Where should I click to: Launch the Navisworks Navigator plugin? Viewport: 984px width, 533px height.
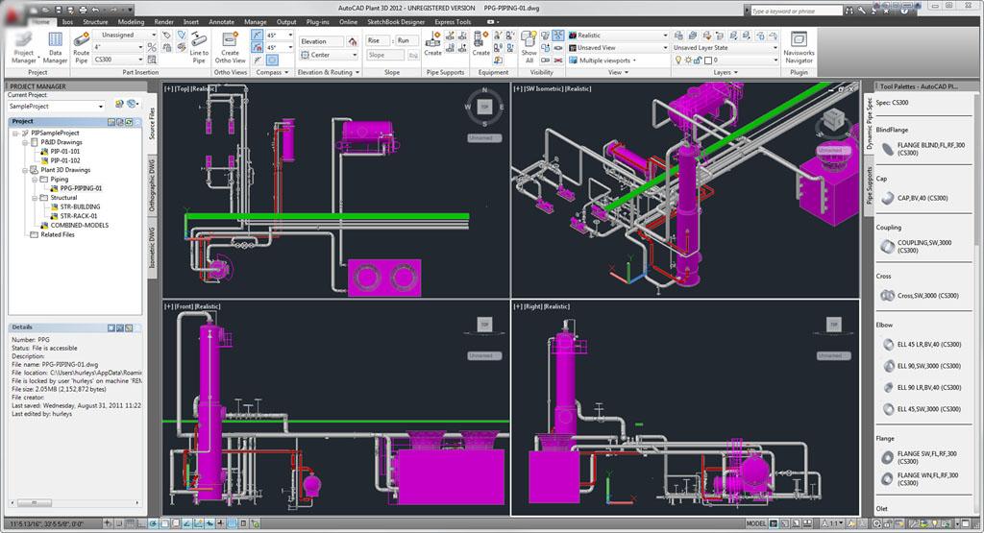(x=799, y=48)
